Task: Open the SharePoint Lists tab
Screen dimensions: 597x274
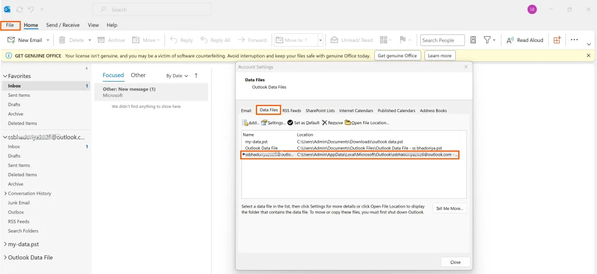Action: click(320, 110)
